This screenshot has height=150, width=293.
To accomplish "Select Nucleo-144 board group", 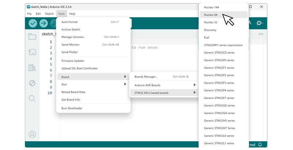I will (x=224, y=7).
